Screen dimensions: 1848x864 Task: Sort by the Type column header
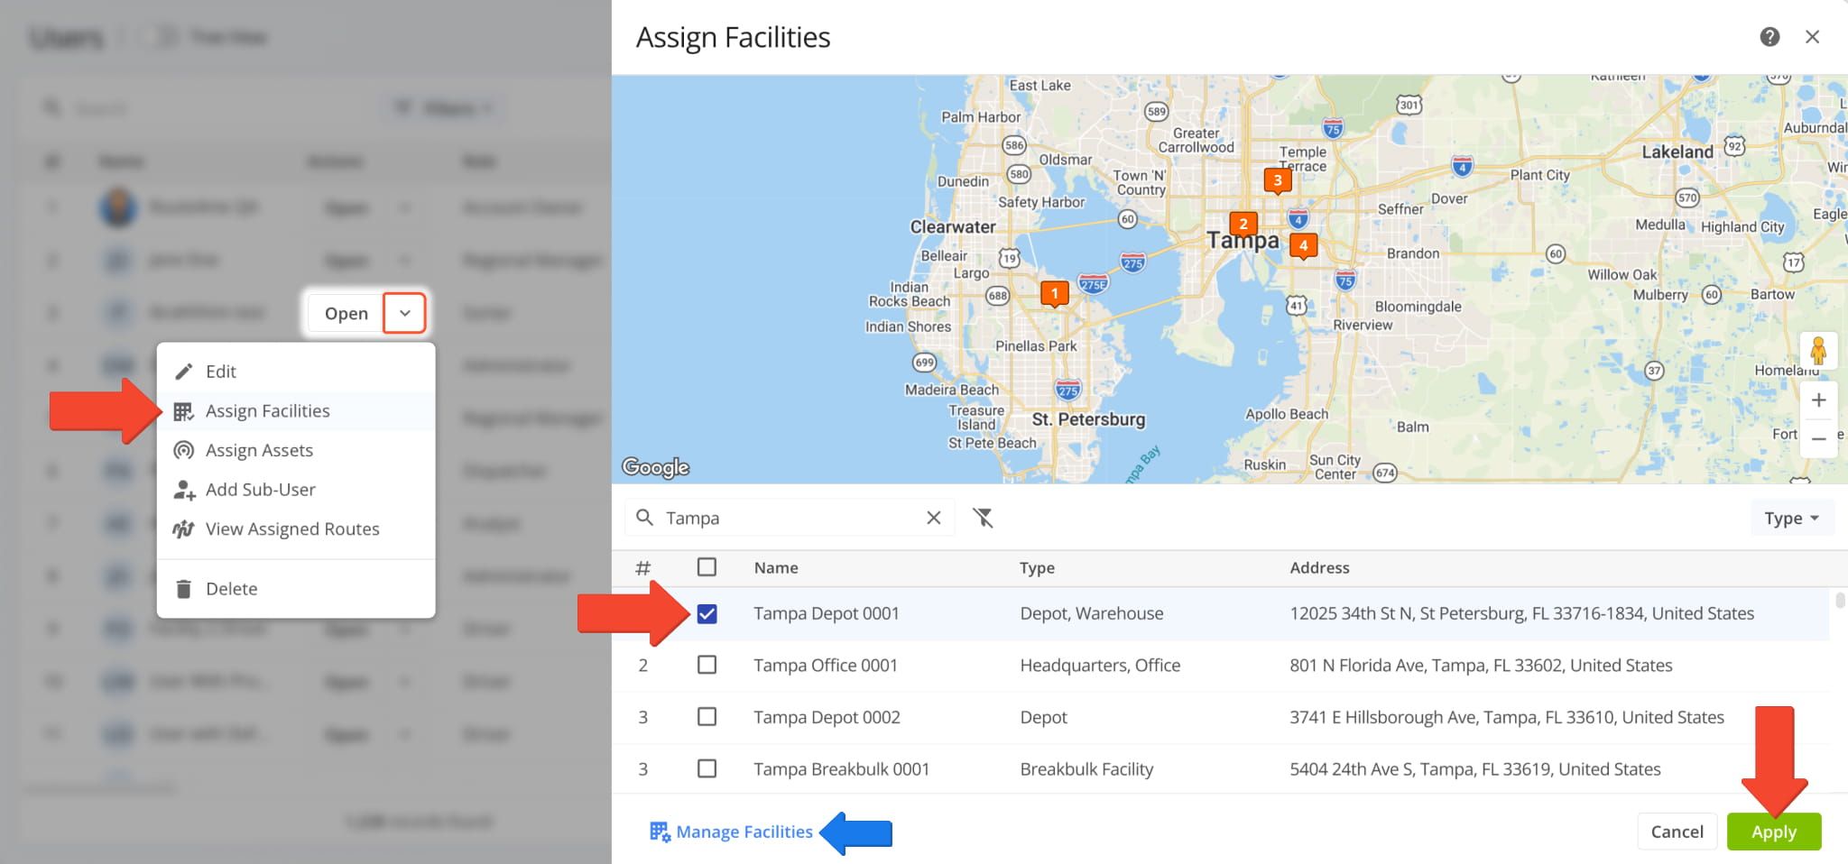1037,567
